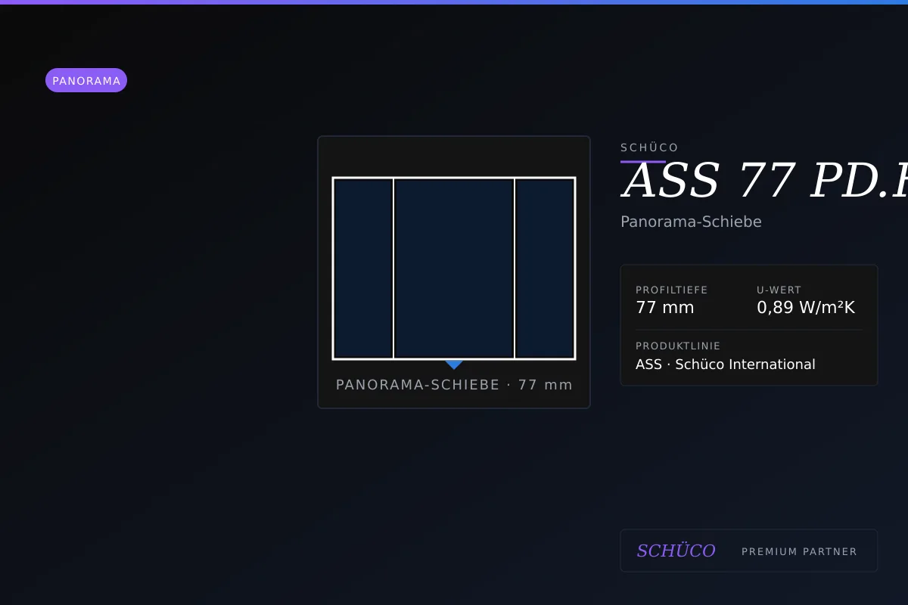
Task: Click the caption 'PANORAMA-SCHIEBE · 77 mm'
Action: (454, 385)
